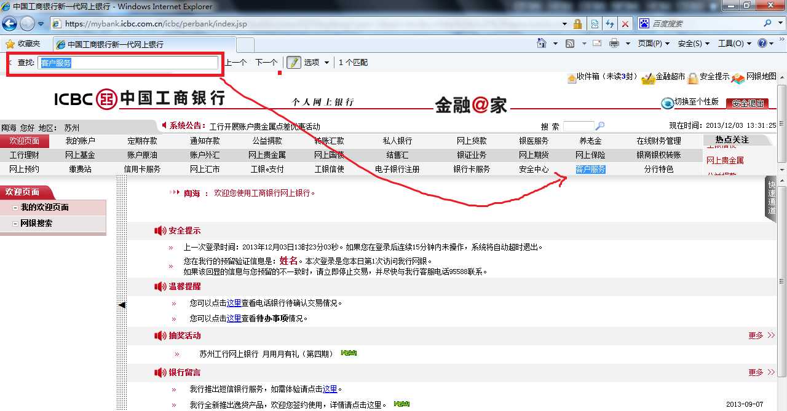Click 这里 link for phone banking transactions
787x411 pixels.
point(234,303)
